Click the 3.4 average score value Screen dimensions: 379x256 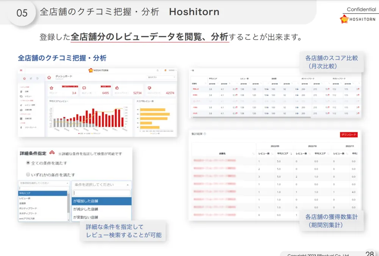click(74, 93)
